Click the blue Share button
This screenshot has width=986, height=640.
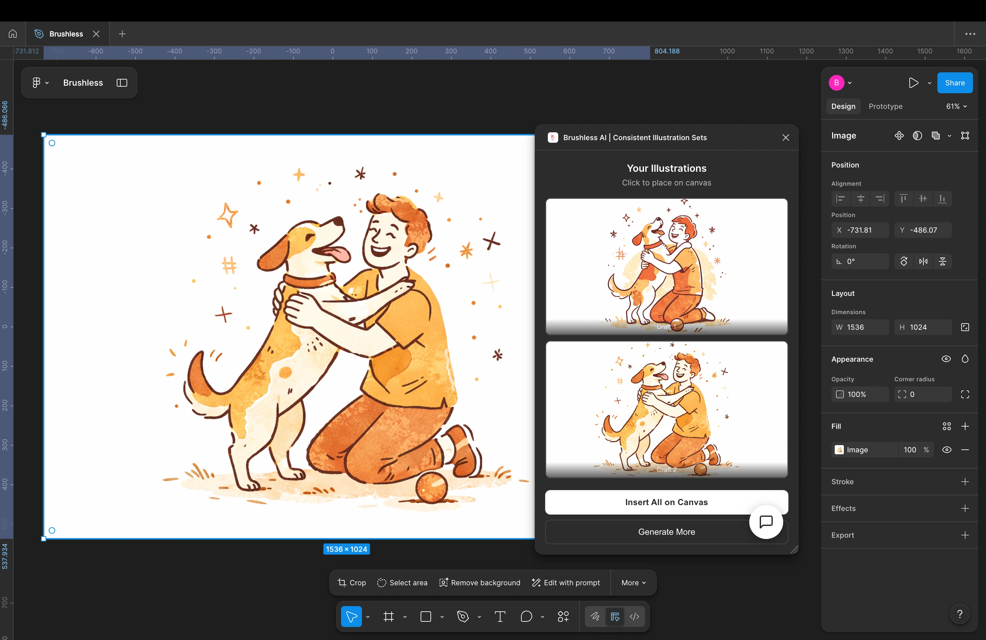954,83
